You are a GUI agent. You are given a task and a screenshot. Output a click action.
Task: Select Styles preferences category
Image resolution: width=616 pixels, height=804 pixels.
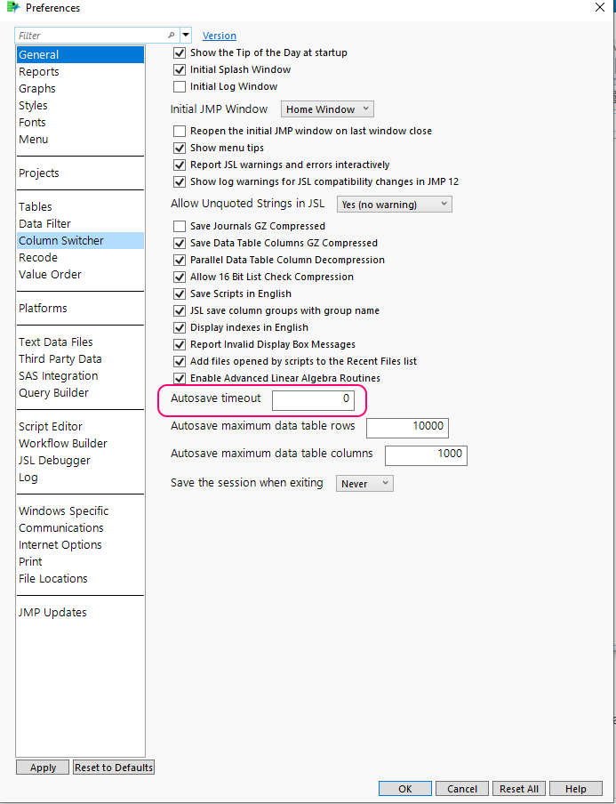pos(81,106)
